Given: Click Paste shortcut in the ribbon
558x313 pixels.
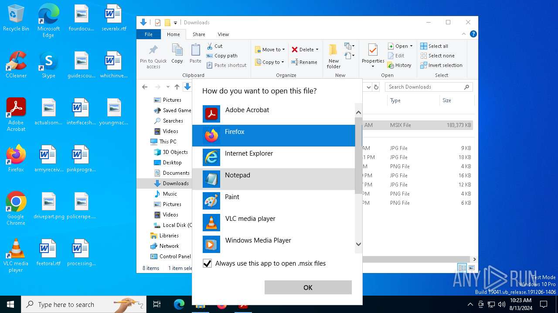Looking at the screenshot, I should pyautogui.click(x=227, y=65).
